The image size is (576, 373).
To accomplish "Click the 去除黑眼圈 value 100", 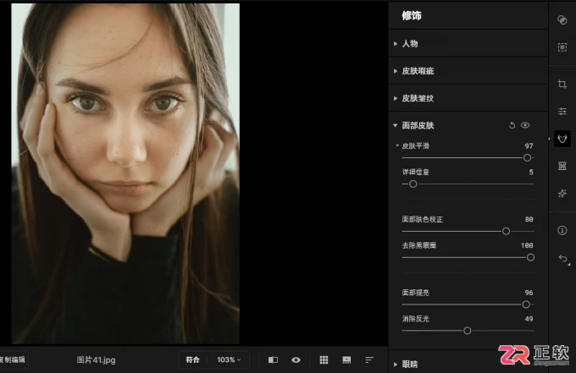I will tap(527, 245).
